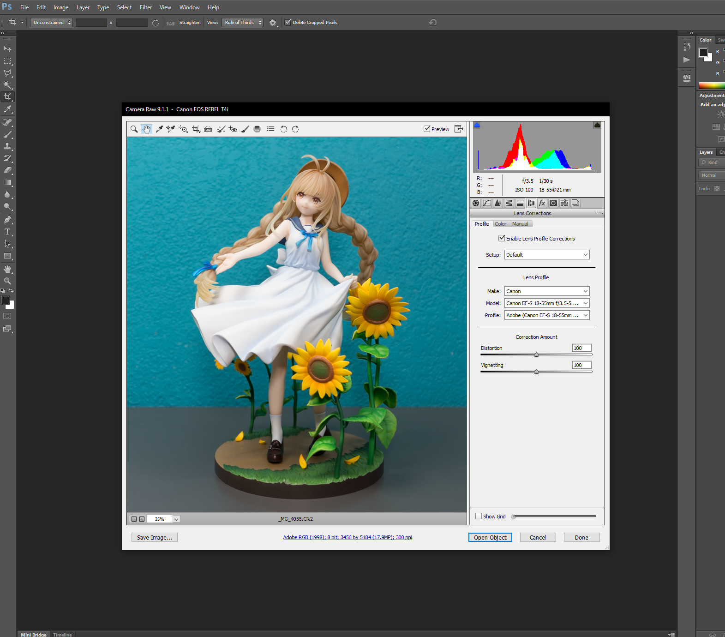Uncheck the Preview checkbox
The width and height of the screenshot is (725, 637).
pyautogui.click(x=427, y=129)
